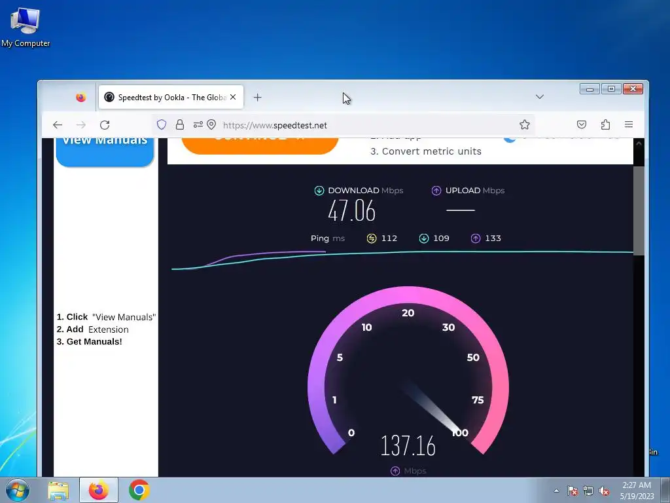Click the forward navigation arrow

click(x=80, y=125)
